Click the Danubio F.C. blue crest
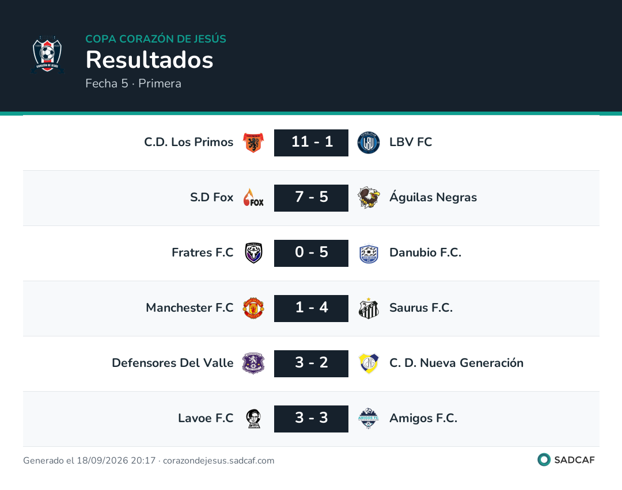 pyautogui.click(x=369, y=253)
